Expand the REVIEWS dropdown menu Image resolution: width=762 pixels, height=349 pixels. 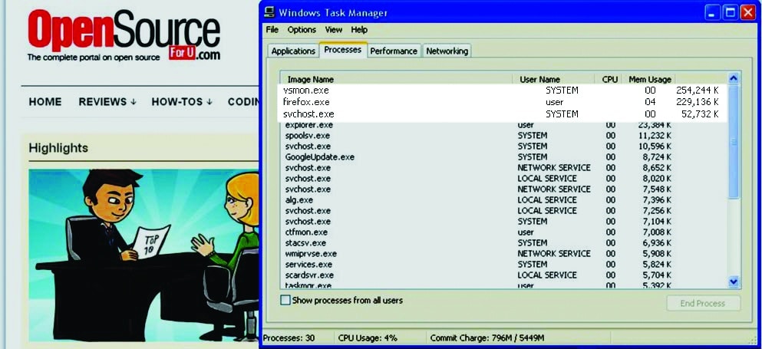pos(107,102)
